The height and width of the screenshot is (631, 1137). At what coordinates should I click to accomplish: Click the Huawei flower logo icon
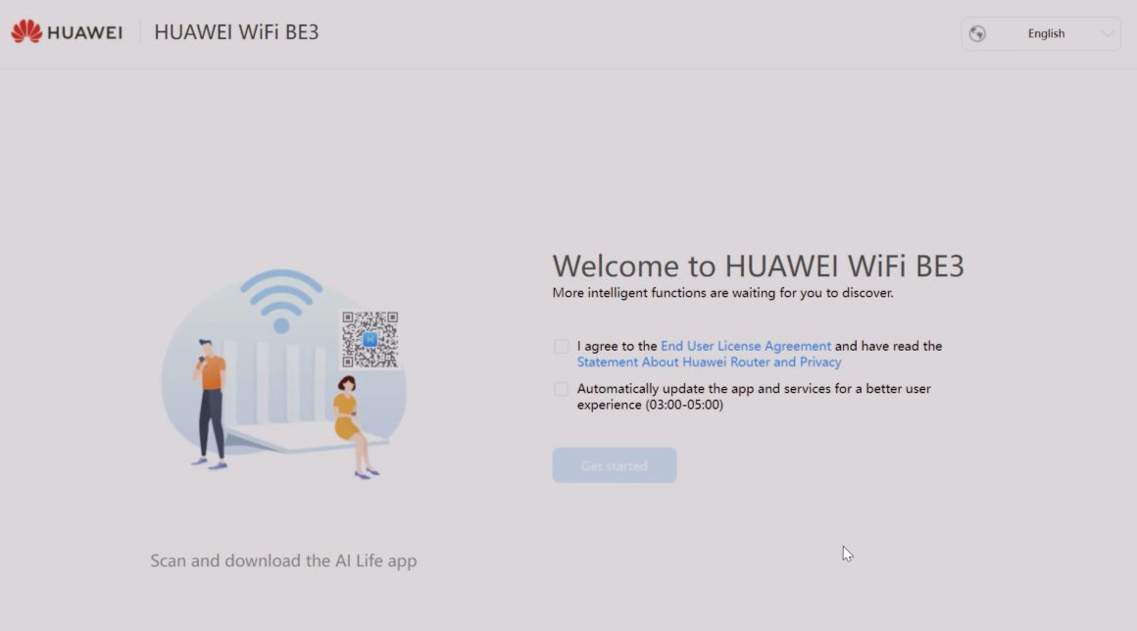pyautogui.click(x=26, y=32)
